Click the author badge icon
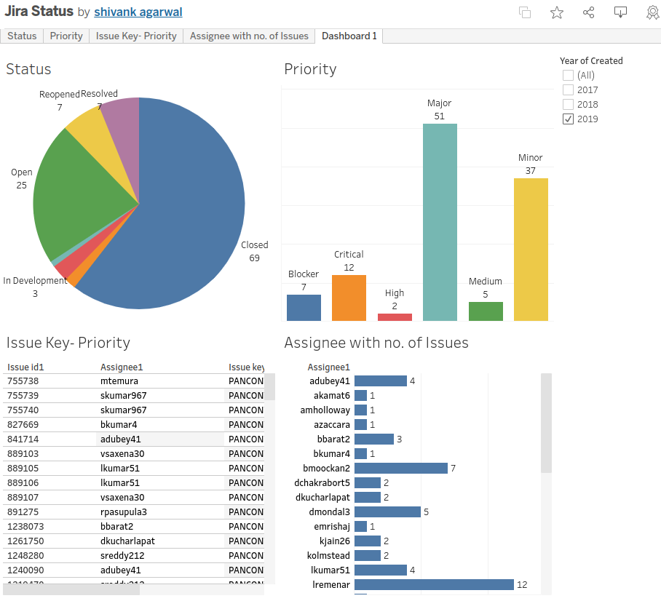Viewport: 661px width, 601px height. click(x=652, y=12)
